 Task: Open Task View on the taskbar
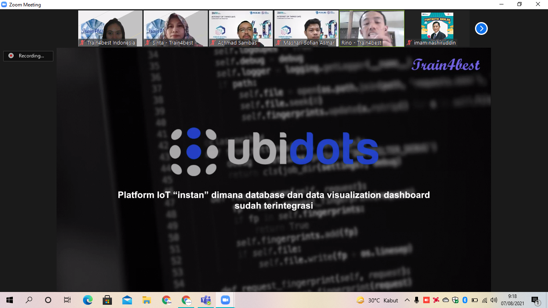(67, 300)
